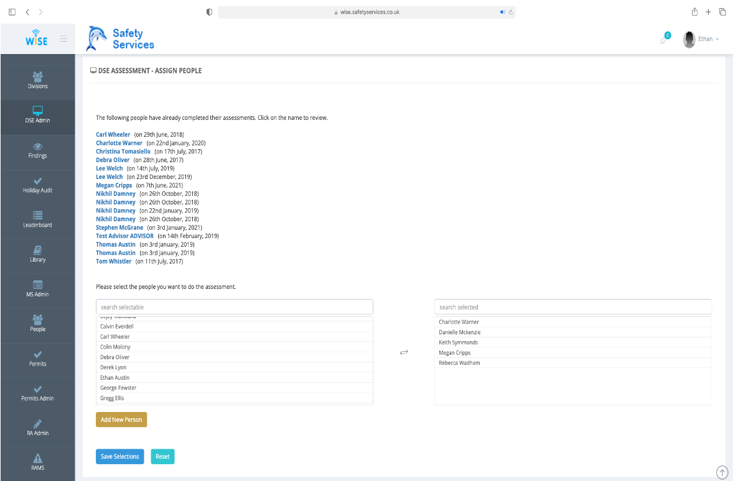Remove Keith Symmonds from selected list
Image resolution: width=733 pixels, height=481 pixels.
(573, 342)
